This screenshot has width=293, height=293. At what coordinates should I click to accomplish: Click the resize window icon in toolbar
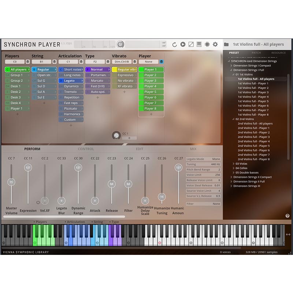[x=191, y=44]
